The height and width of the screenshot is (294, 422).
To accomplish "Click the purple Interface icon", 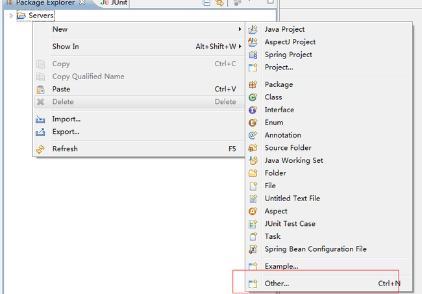I will [253, 110].
